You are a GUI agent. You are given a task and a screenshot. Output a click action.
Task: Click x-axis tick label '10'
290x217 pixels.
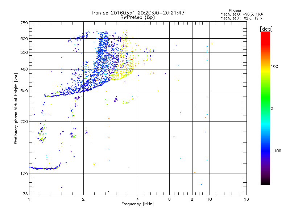pyautogui.click(x=210, y=199)
